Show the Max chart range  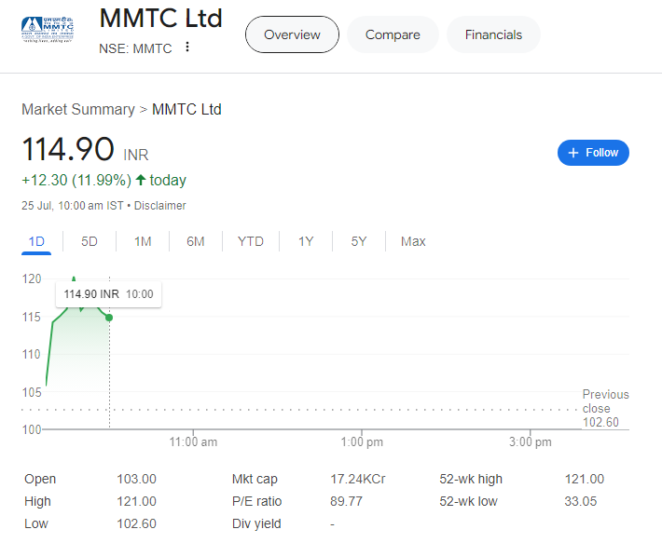tap(413, 241)
